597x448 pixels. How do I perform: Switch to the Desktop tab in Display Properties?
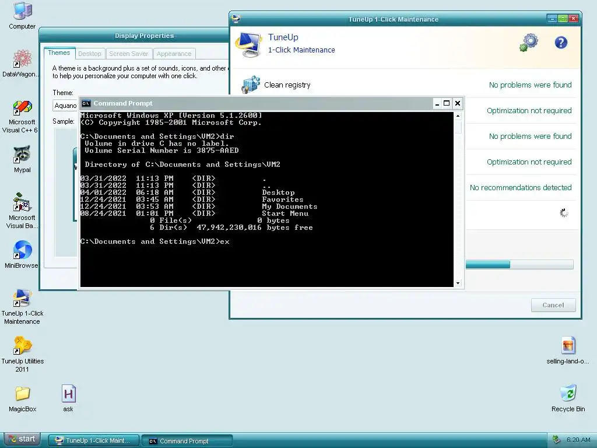(x=89, y=54)
